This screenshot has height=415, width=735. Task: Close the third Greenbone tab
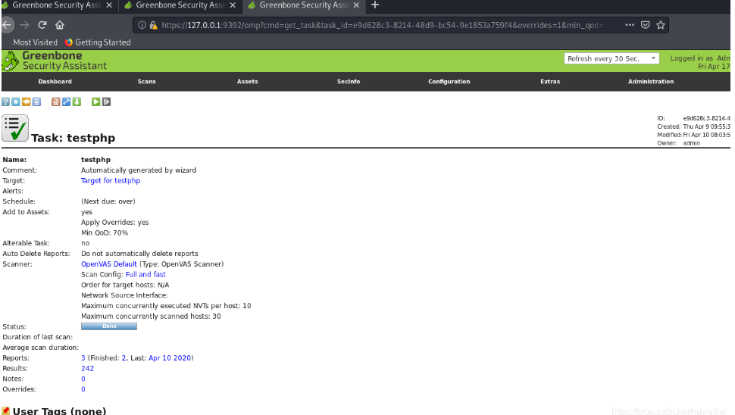(x=356, y=5)
